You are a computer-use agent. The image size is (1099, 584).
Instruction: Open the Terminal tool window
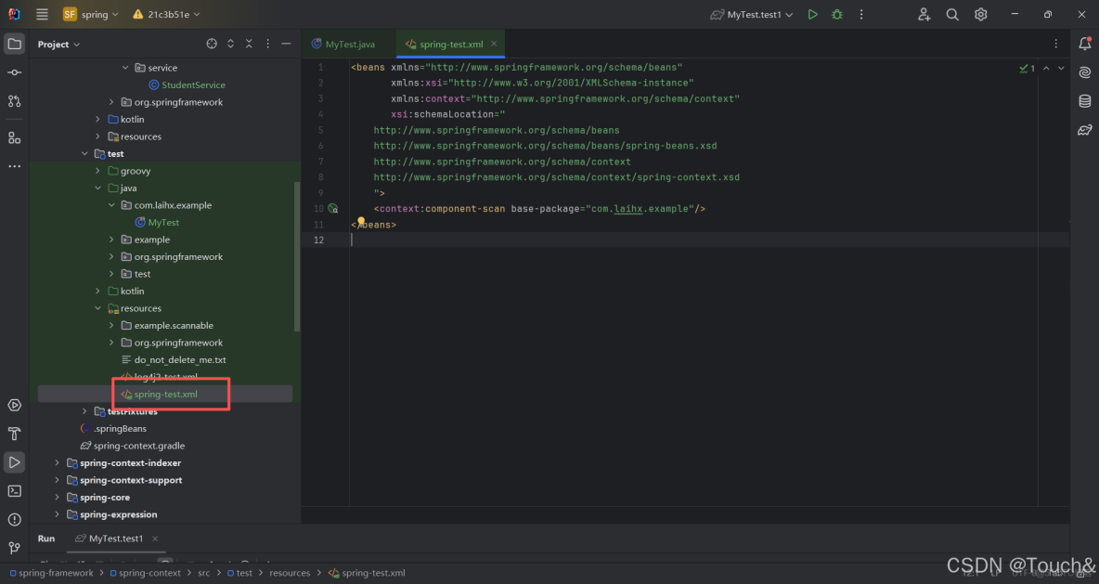click(14, 490)
